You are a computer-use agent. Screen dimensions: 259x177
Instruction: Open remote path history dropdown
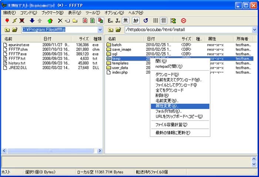[x=255, y=30]
